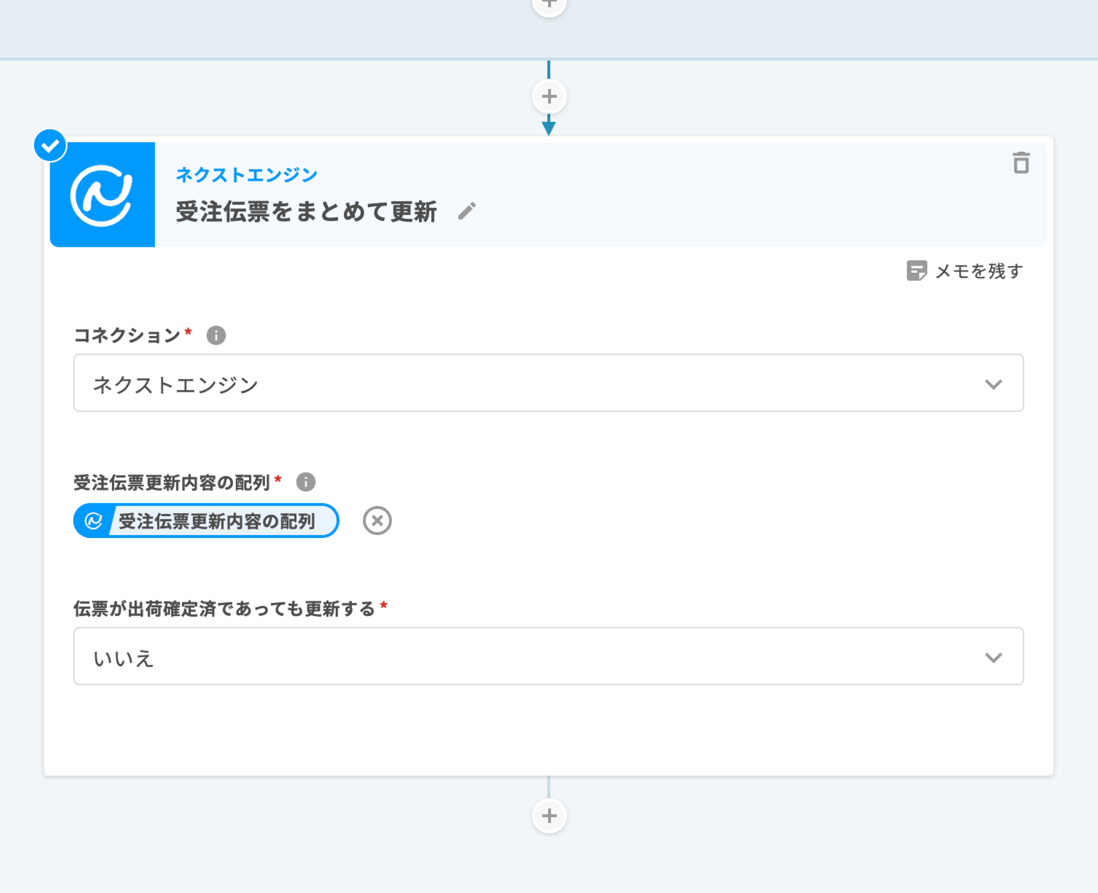
Task: Click the メモを残す link
Action: click(x=979, y=271)
